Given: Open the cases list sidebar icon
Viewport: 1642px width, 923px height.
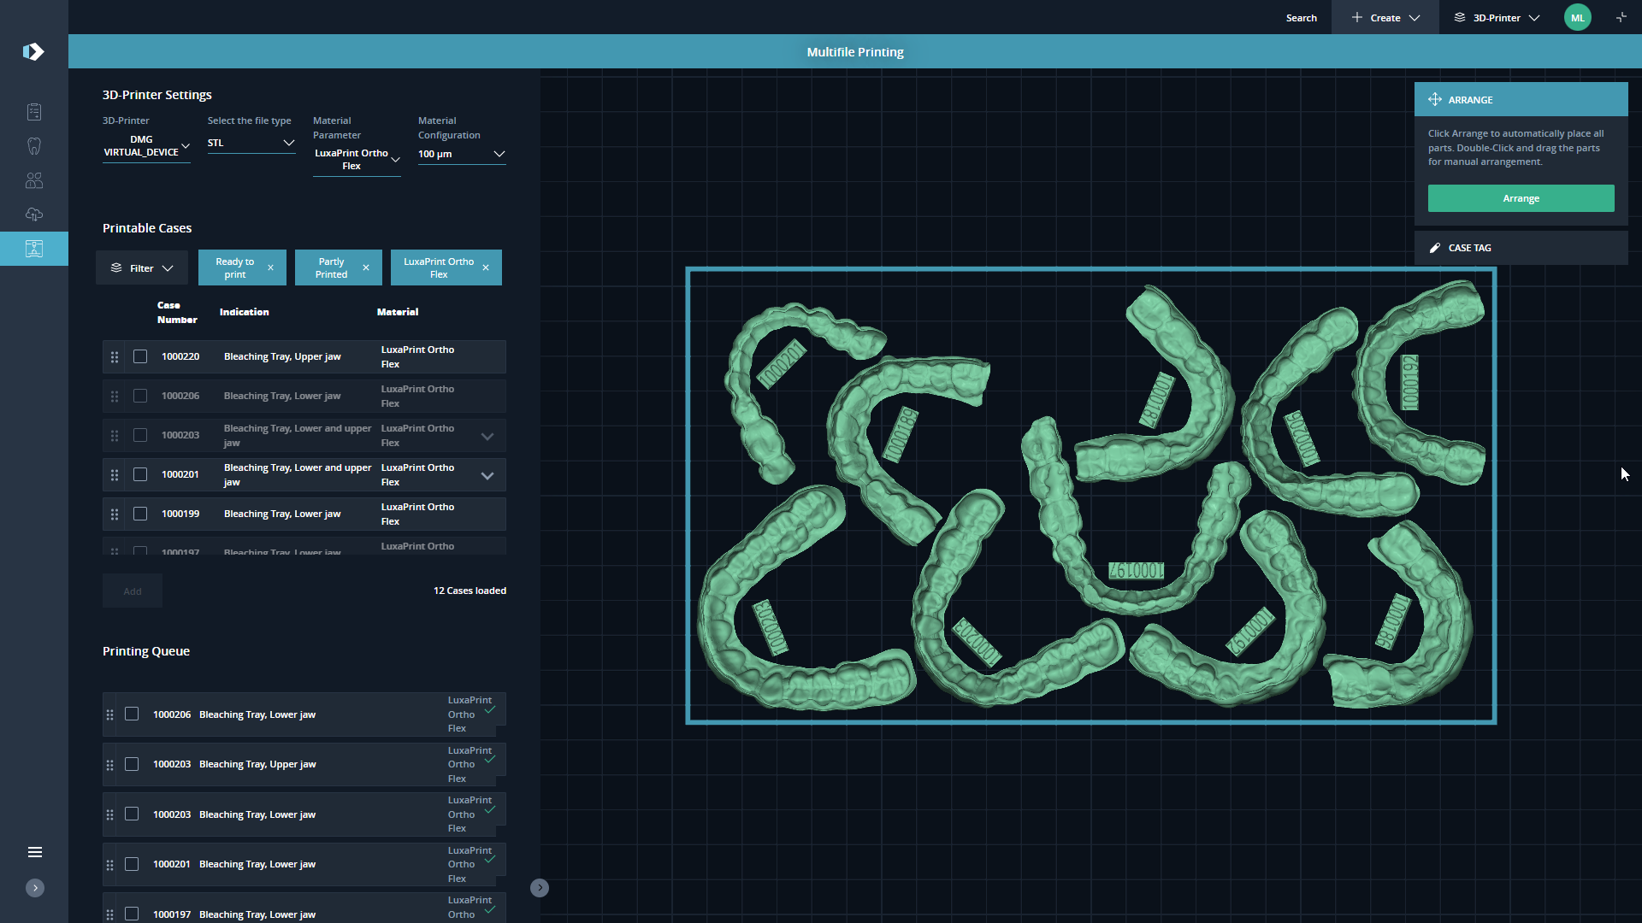Looking at the screenshot, I should click(34, 112).
